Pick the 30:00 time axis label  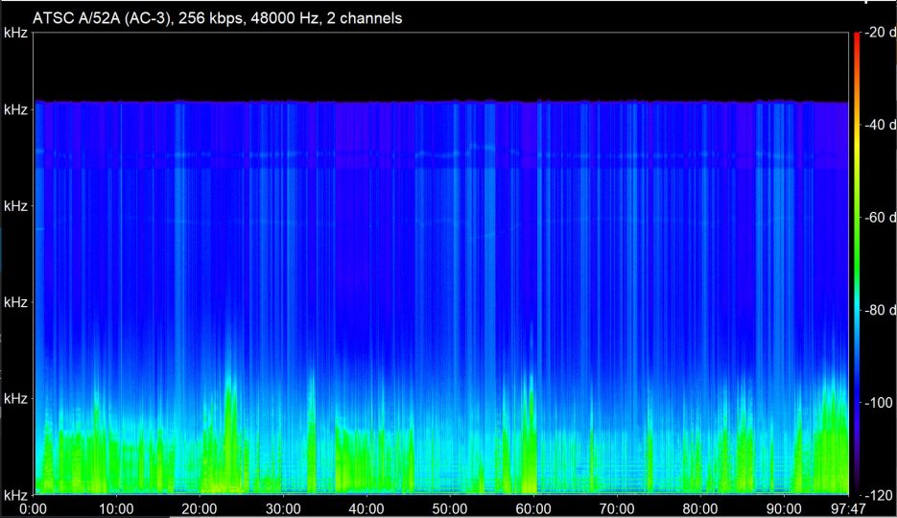pyautogui.click(x=283, y=508)
